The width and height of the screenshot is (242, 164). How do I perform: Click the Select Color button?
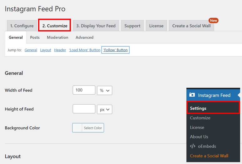tap(93, 128)
